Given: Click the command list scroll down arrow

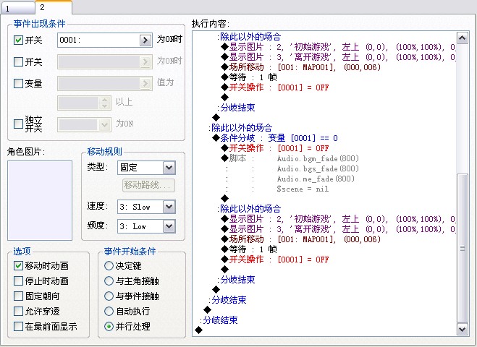Looking at the screenshot, I should pyautogui.click(x=463, y=329).
